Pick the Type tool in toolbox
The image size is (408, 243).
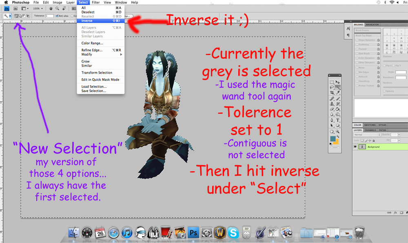click(x=338, y=120)
